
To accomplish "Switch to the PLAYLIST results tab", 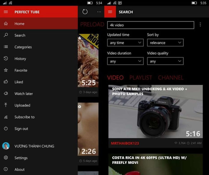I will (141, 77).
